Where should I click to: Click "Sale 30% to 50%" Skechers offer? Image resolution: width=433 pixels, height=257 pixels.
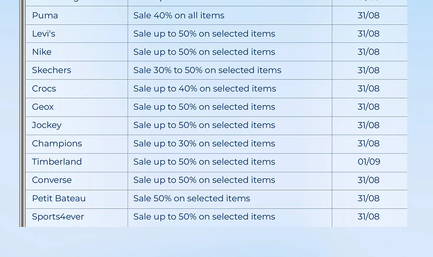[x=207, y=70]
